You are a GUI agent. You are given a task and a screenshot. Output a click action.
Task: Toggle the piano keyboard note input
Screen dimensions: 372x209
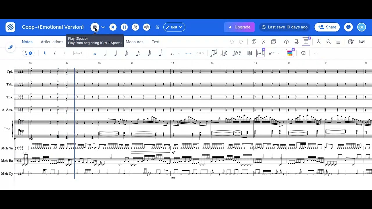coord(351,42)
